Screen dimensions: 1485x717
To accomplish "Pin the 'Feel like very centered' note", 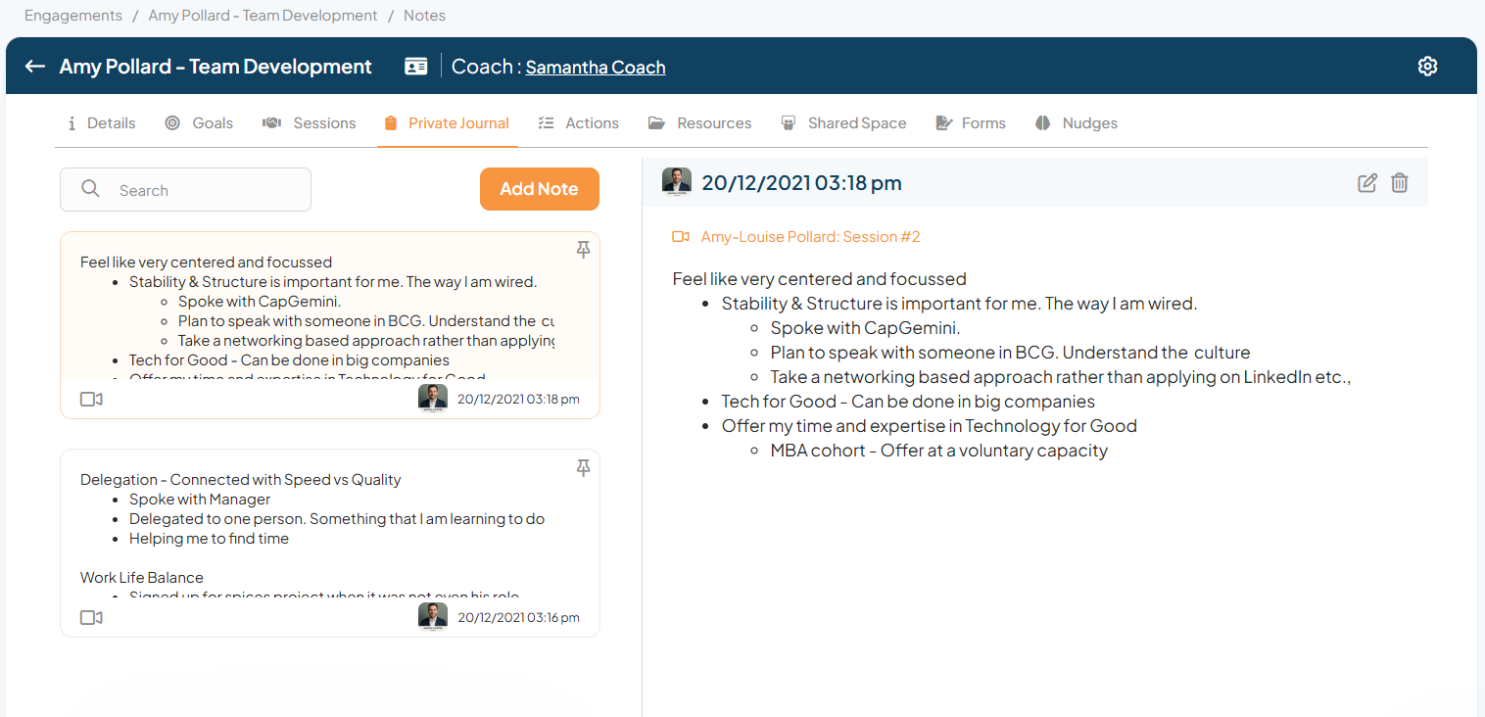I will pos(583,250).
